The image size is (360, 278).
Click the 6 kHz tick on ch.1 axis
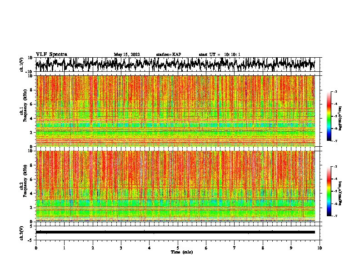click(31, 104)
